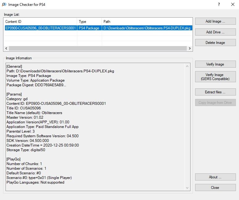The image size is (239, 200).
Task: Click the Image Type: PS4 Package line
Action: [29, 76]
